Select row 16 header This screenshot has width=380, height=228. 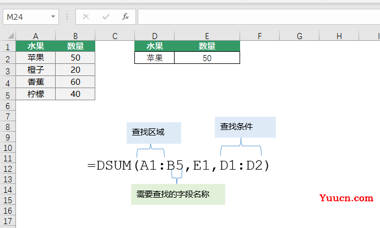pyautogui.click(x=8, y=210)
